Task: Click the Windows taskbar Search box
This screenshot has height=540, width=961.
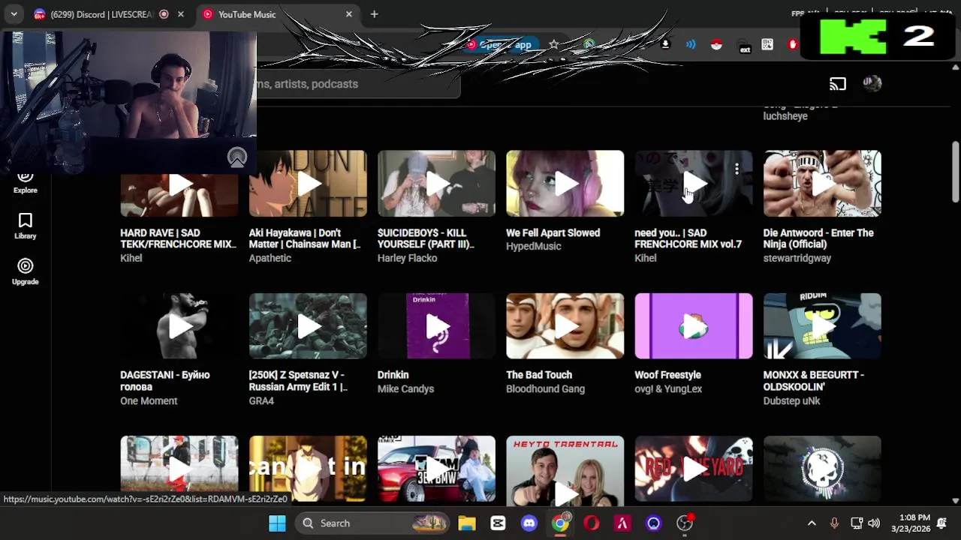Action: [x=372, y=523]
